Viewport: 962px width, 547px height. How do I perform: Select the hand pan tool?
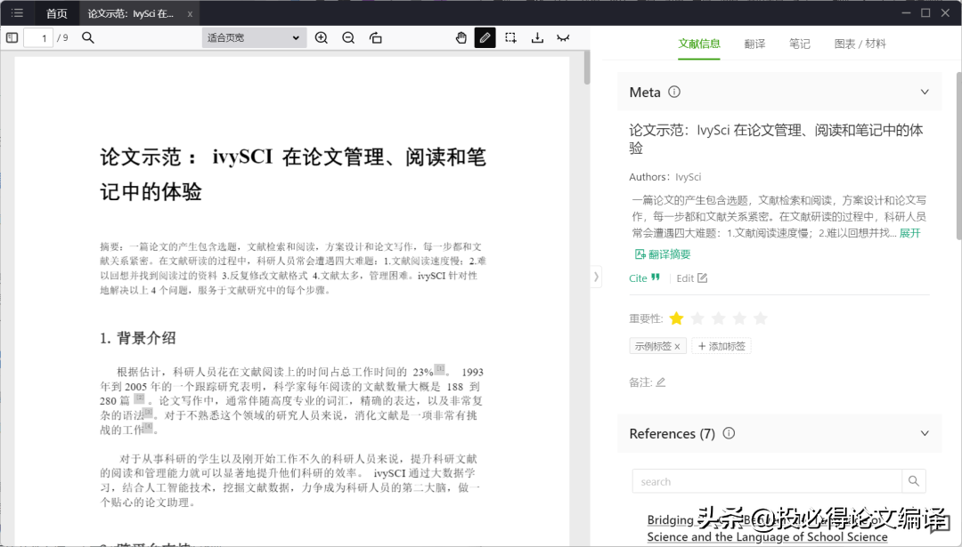(461, 38)
